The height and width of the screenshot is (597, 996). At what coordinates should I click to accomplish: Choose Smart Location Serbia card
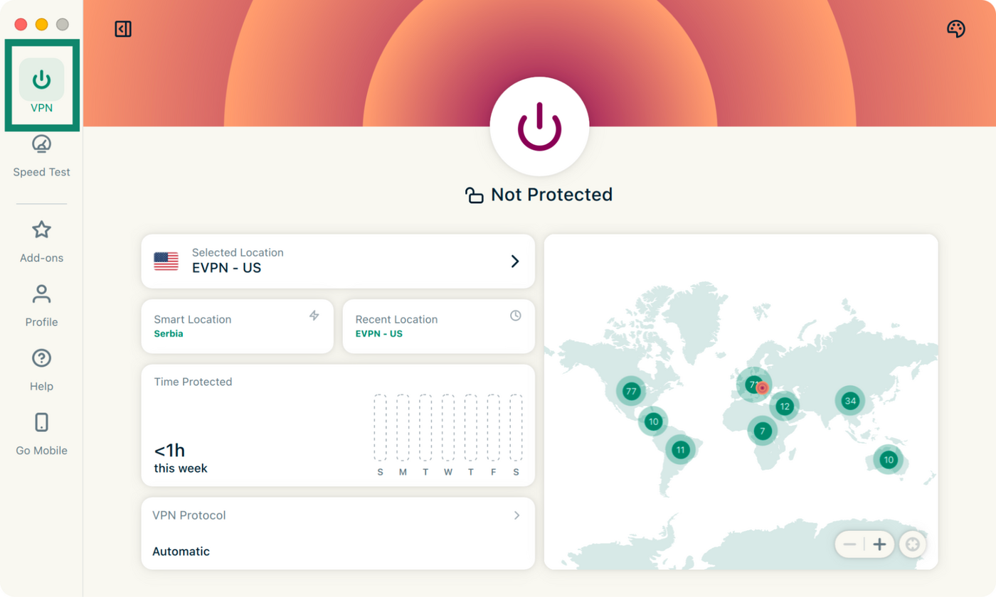pyautogui.click(x=238, y=326)
